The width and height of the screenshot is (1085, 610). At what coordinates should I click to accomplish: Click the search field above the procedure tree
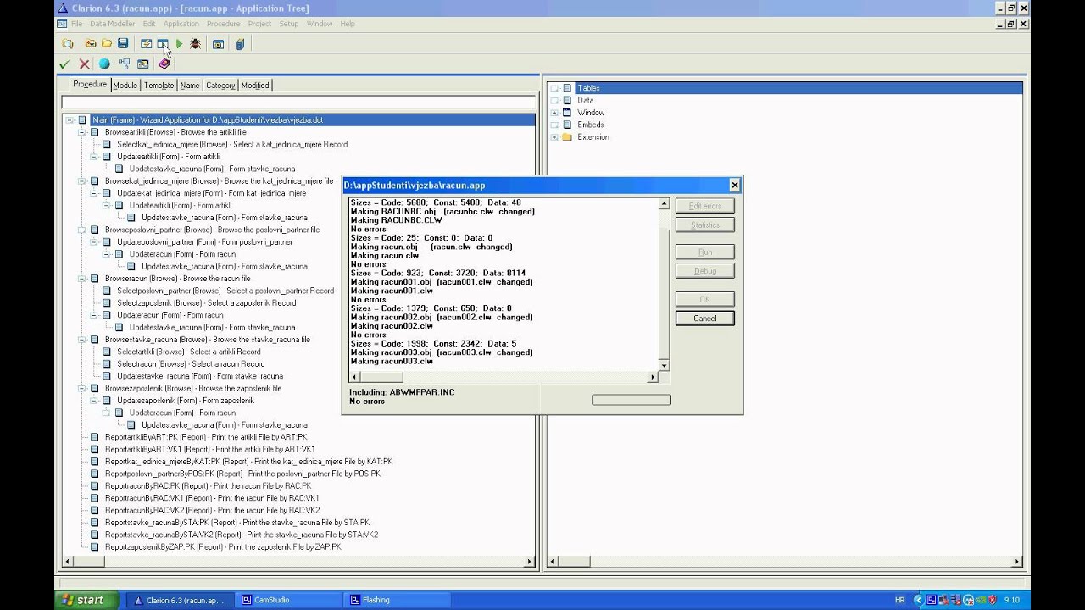[x=298, y=103]
